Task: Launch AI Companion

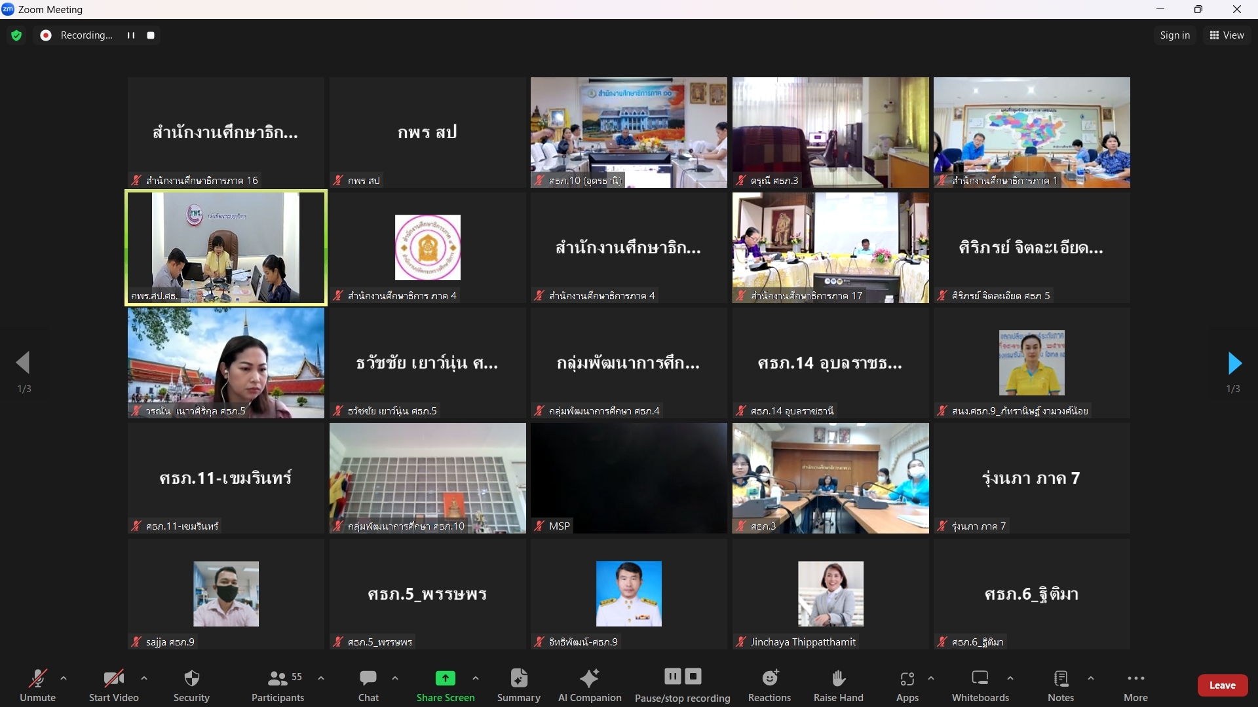Action: [590, 685]
